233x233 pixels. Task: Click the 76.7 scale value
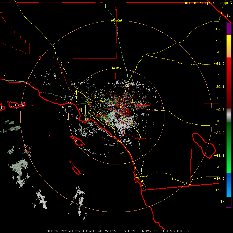(220, 52)
